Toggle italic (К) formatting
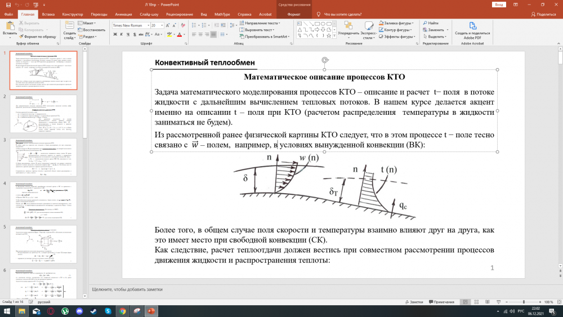The width and height of the screenshot is (563, 317). pos(122,34)
